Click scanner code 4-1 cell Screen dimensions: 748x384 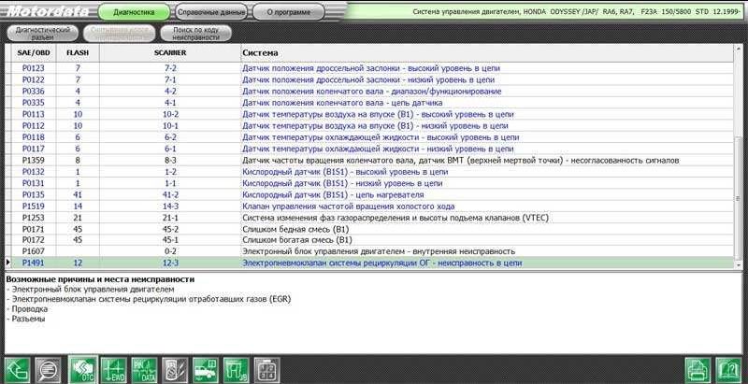[170, 103]
